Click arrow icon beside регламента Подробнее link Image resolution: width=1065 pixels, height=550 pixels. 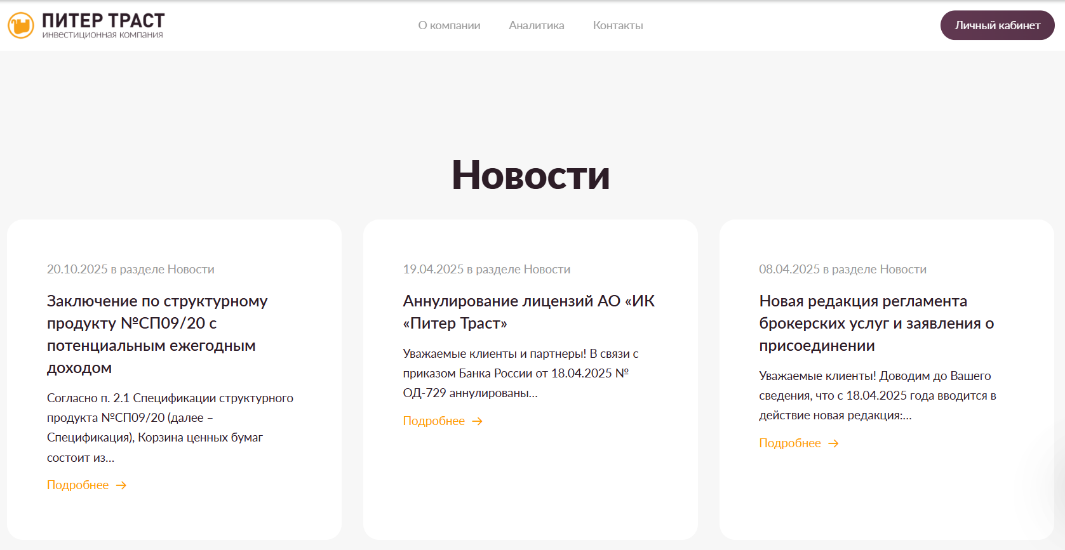point(834,443)
